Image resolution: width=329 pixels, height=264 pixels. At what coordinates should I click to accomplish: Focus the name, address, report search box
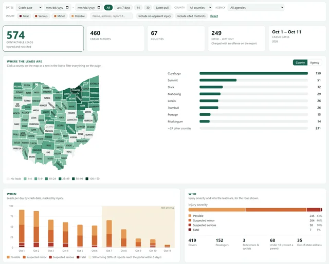(112, 16)
